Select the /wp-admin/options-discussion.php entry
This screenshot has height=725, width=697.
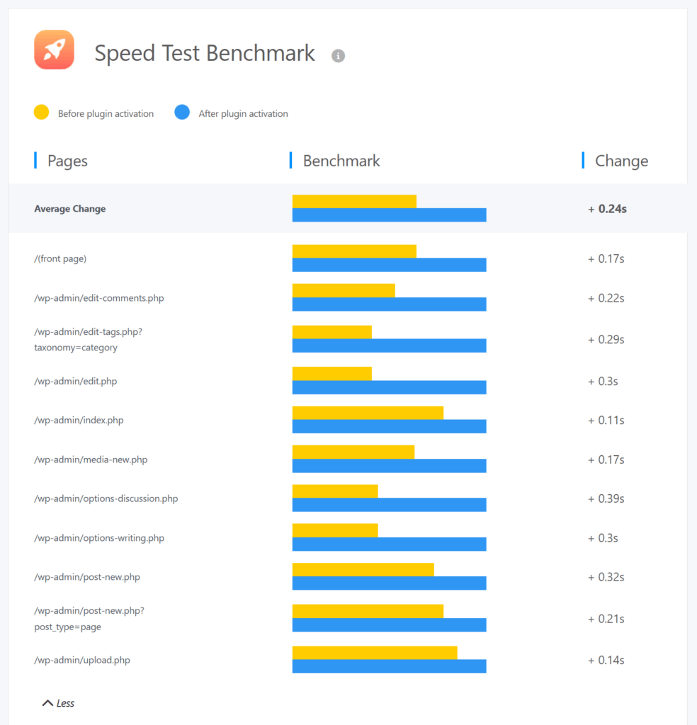[106, 498]
